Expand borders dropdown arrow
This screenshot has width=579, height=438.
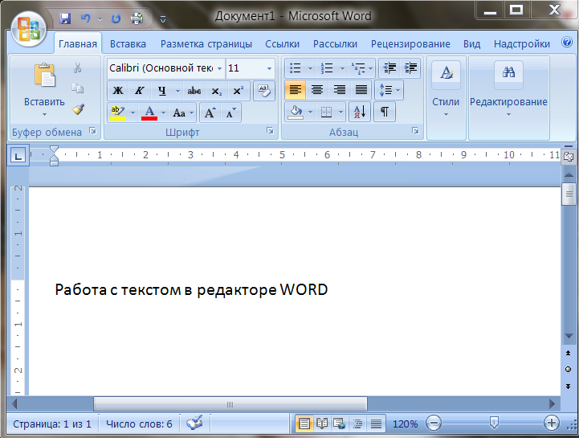coord(340,112)
